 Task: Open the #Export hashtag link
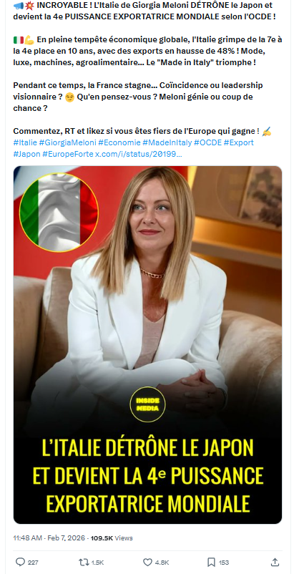[239, 142]
